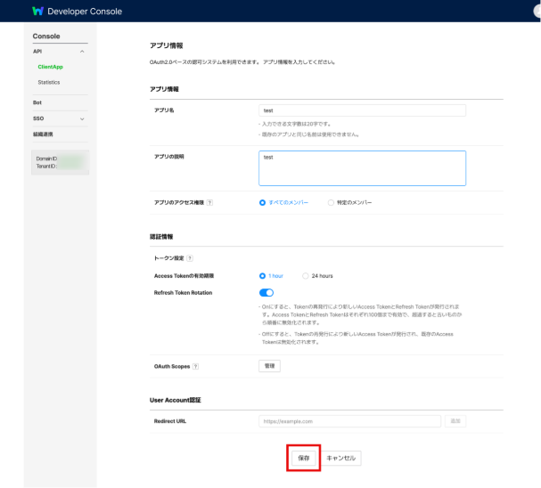
Task: Focus the Redirect URL input field
Action: [x=349, y=420]
